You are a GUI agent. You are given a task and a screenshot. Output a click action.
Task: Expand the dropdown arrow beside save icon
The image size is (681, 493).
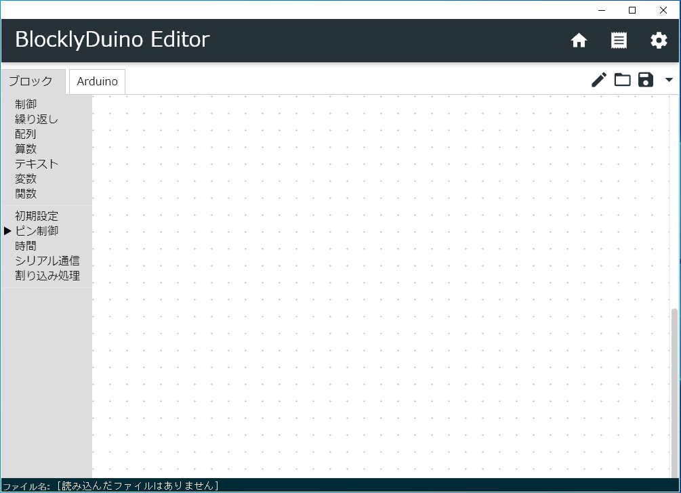[669, 80]
